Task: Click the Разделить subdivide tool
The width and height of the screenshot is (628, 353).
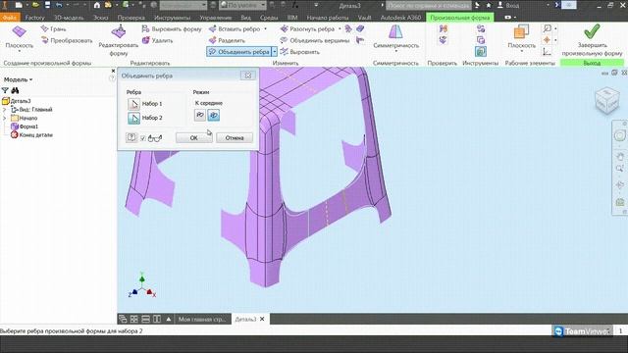Action: tap(227, 40)
